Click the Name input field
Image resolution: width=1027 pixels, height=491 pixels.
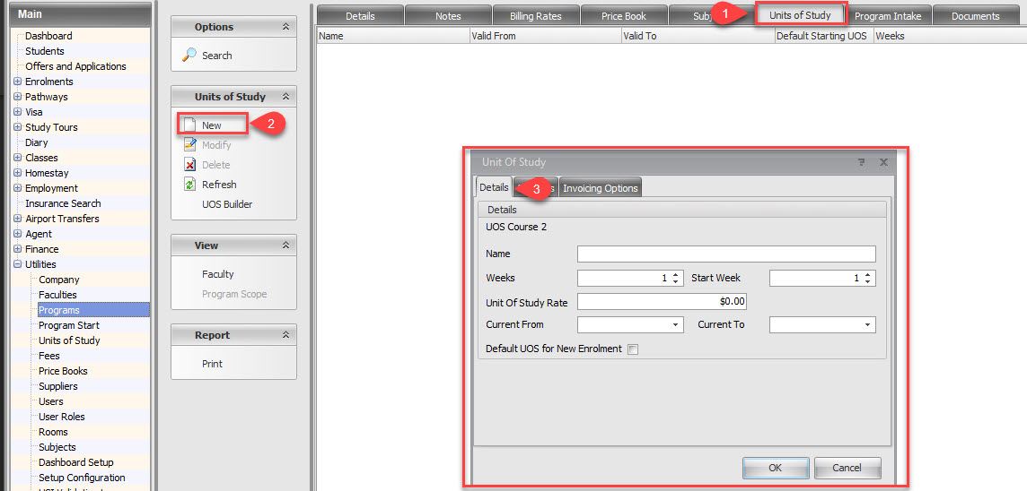(x=725, y=254)
